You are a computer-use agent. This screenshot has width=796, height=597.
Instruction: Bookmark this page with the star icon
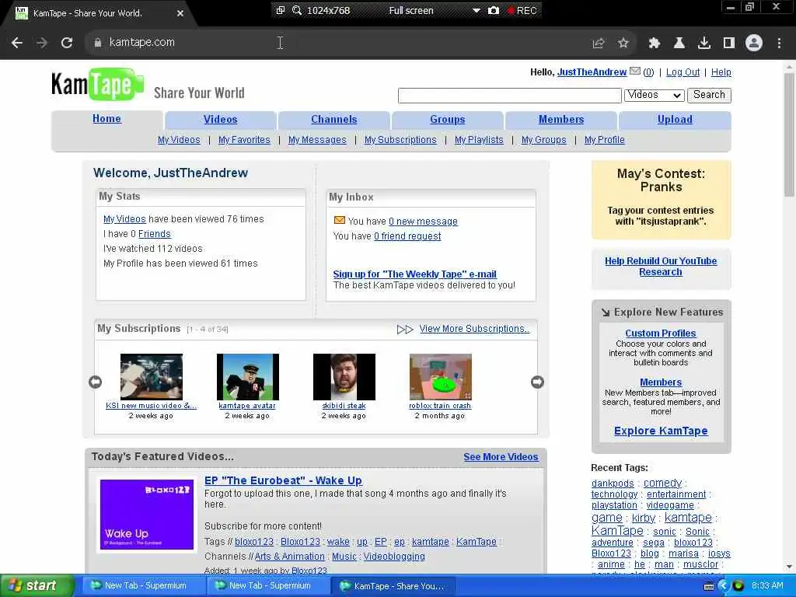623,44
